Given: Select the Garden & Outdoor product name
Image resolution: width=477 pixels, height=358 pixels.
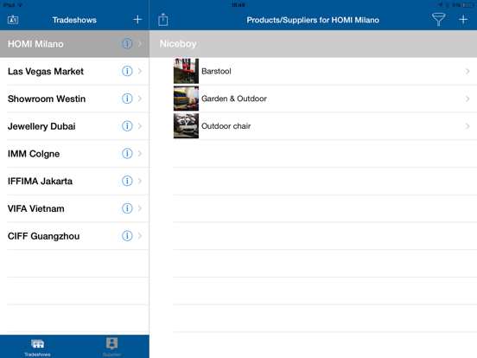Looking at the screenshot, I should pos(234,99).
